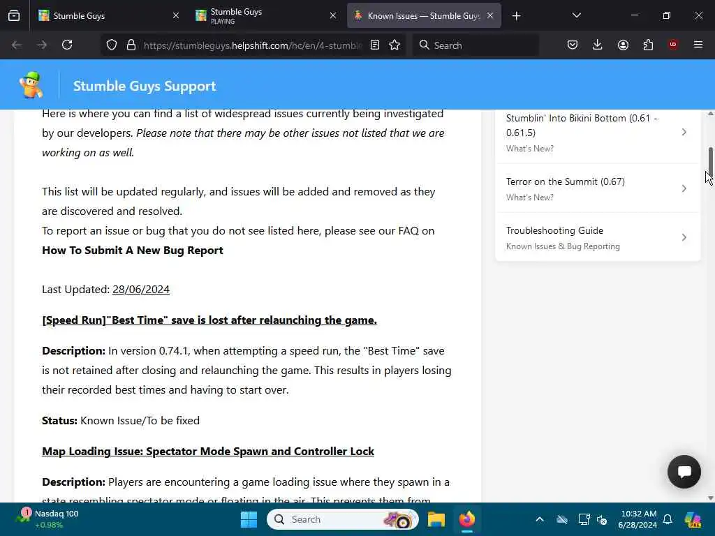Click the Last Updated date 28/06/2024
Viewport: 715px width, 536px height.
tap(141, 290)
